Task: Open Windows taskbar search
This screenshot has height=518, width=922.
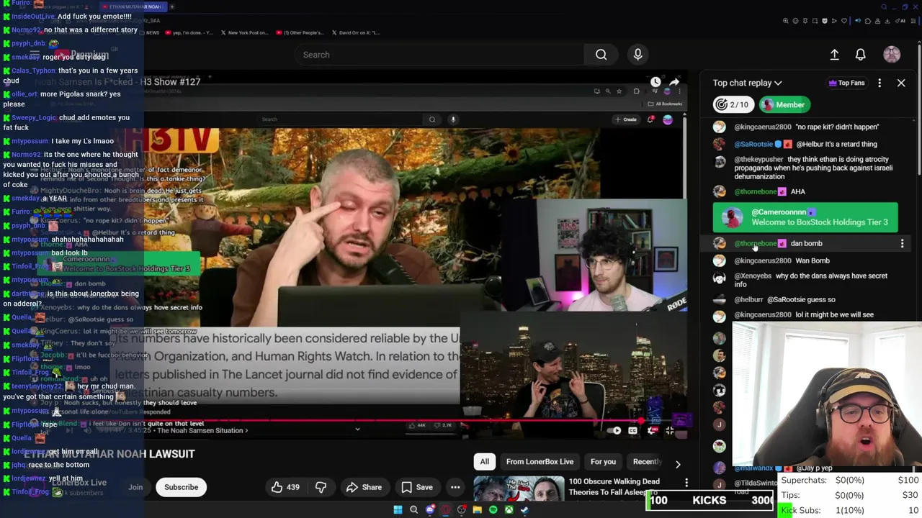Action: 413,509
